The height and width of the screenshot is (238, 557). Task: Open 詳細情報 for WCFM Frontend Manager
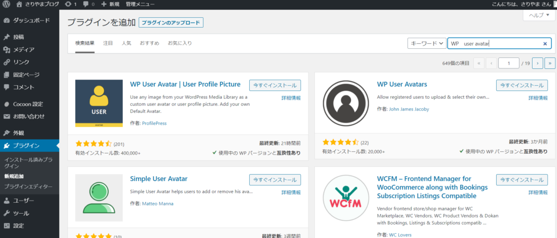(x=538, y=192)
